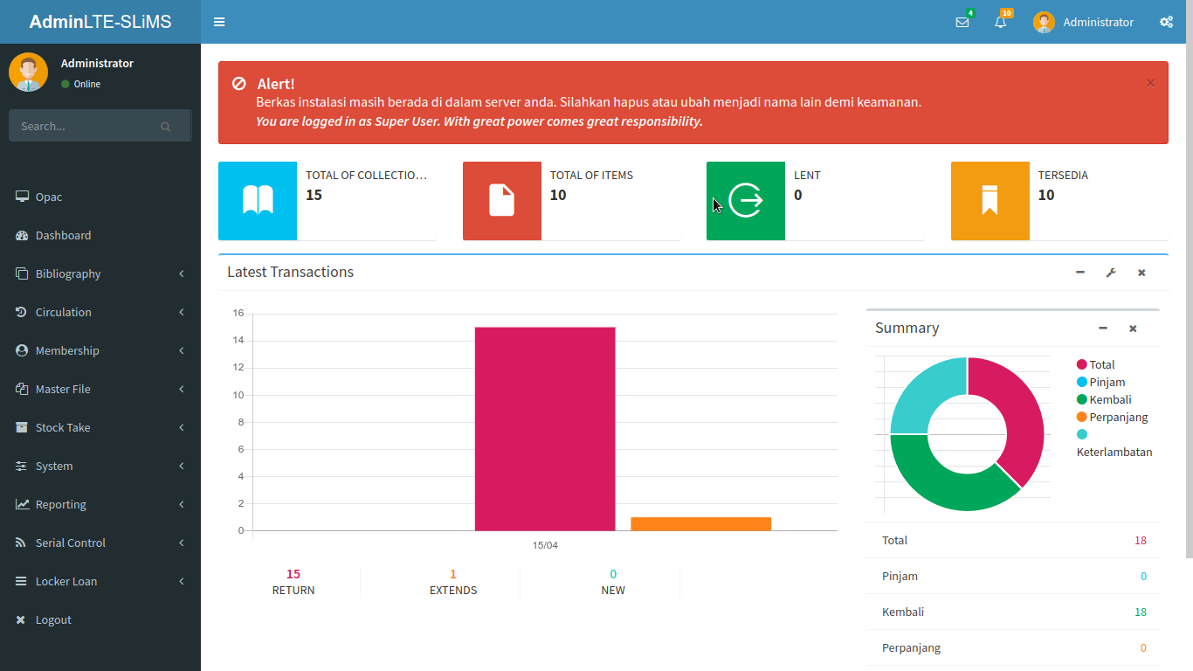Click the Lent arrow-circle icon
1193x671 pixels.
746,201
